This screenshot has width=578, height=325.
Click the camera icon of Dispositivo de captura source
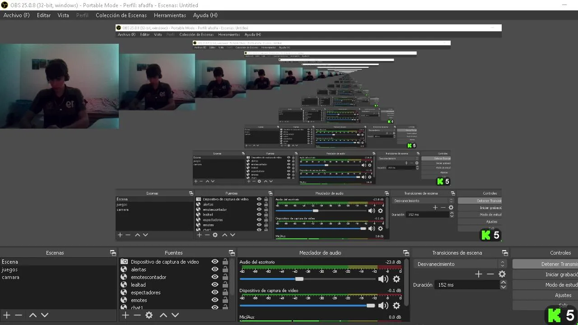click(x=124, y=262)
